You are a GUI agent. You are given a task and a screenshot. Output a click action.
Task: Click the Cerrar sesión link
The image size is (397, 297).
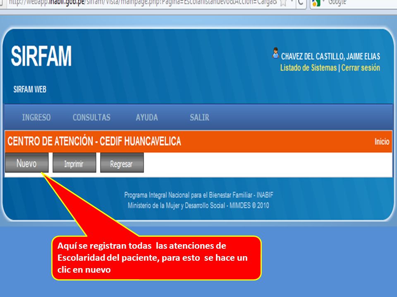(x=361, y=68)
